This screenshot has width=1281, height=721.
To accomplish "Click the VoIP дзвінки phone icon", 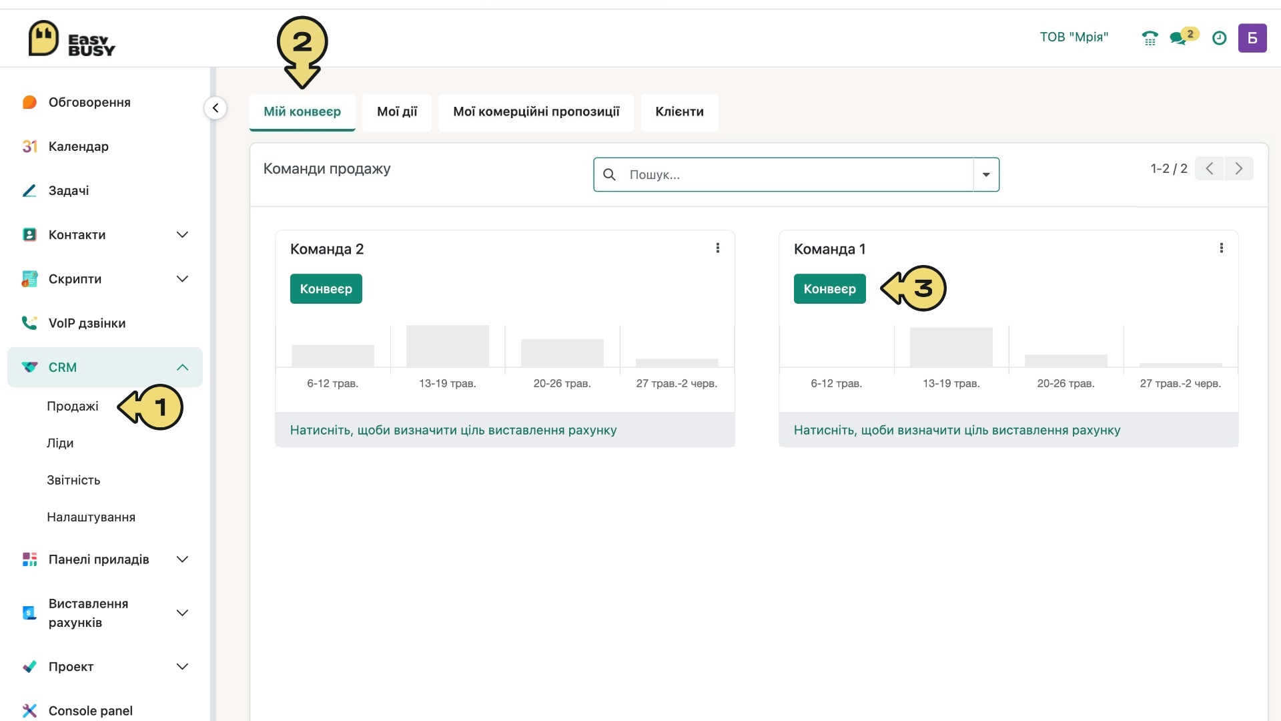I will [x=29, y=323].
